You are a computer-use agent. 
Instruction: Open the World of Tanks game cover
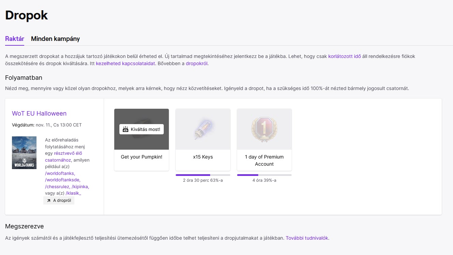(24, 153)
